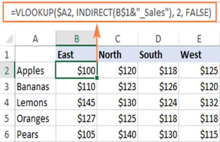Select column E header
The width and height of the screenshot is (220, 142).
[199, 39]
